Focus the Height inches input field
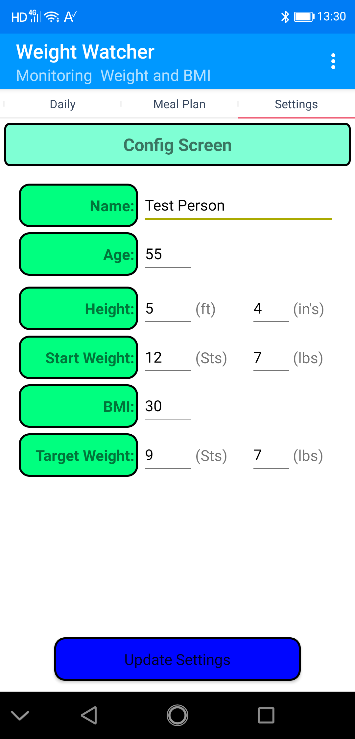Image resolution: width=355 pixels, height=739 pixels. (x=271, y=309)
